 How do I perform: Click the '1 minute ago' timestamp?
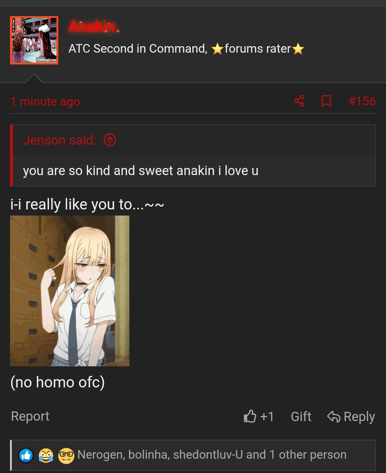[x=45, y=102]
